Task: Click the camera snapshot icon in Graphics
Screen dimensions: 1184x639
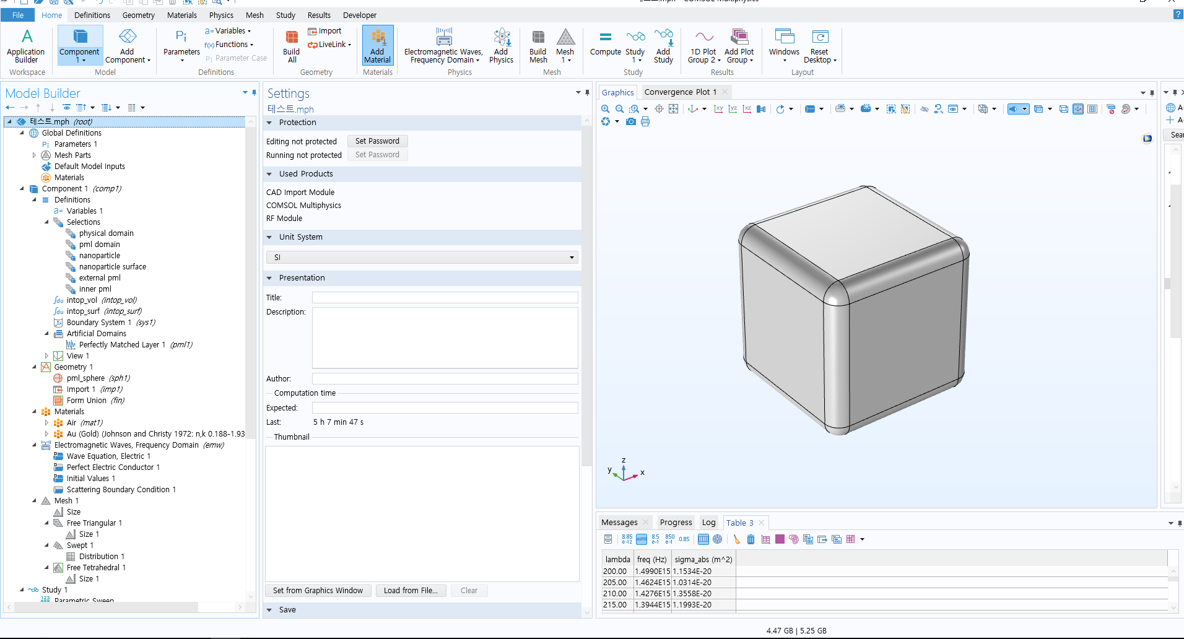Action: point(631,122)
